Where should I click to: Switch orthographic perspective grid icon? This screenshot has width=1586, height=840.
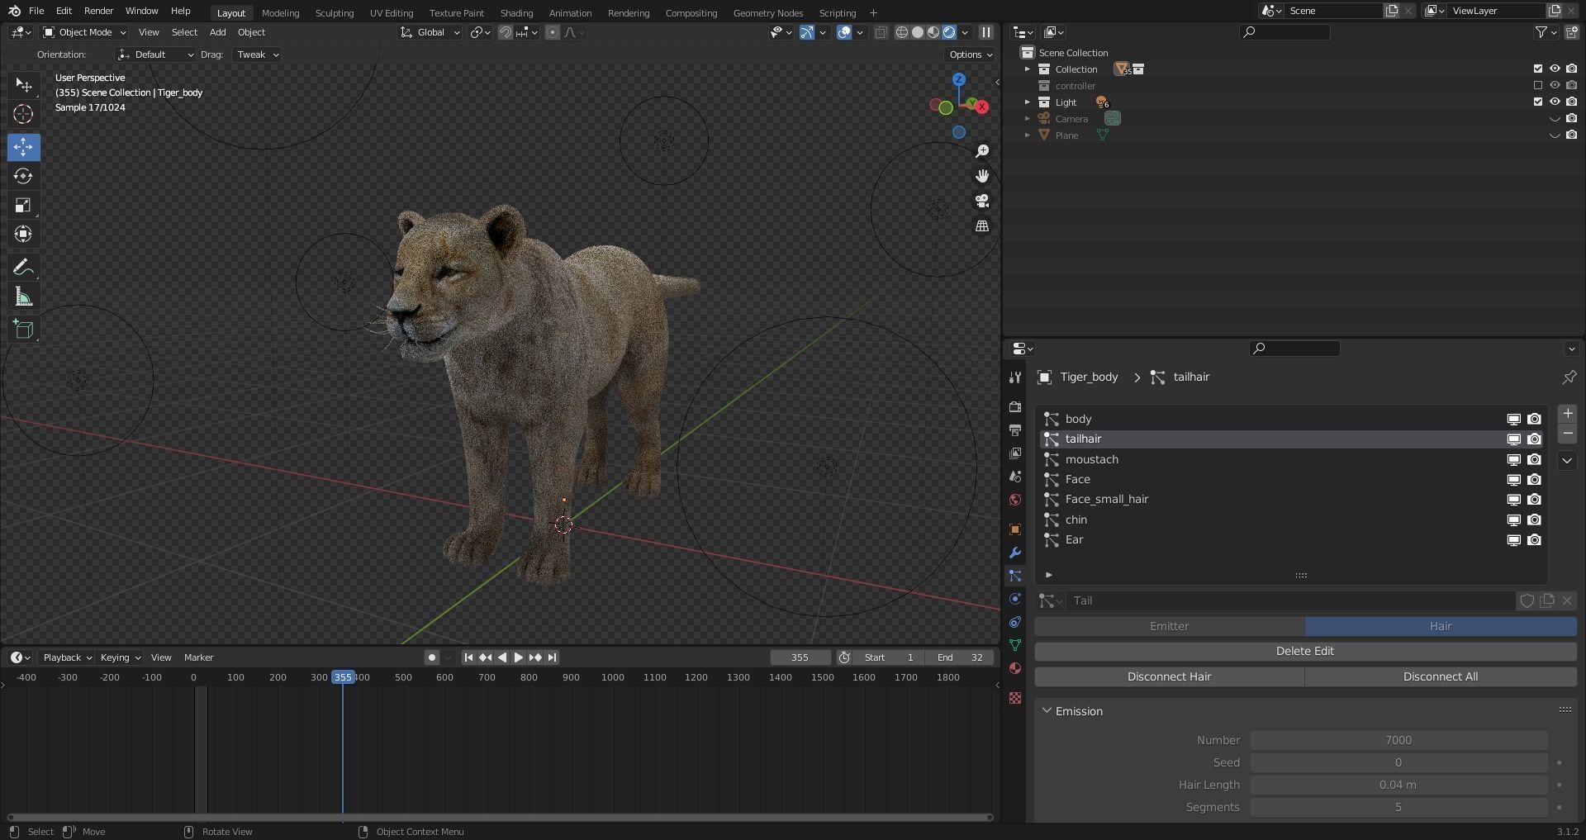pos(982,225)
